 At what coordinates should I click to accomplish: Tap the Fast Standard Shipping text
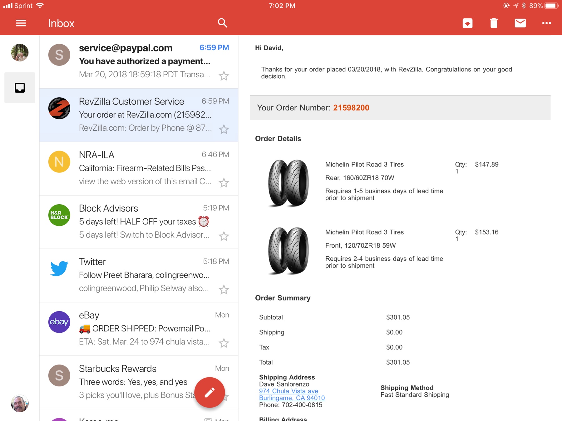point(415,395)
